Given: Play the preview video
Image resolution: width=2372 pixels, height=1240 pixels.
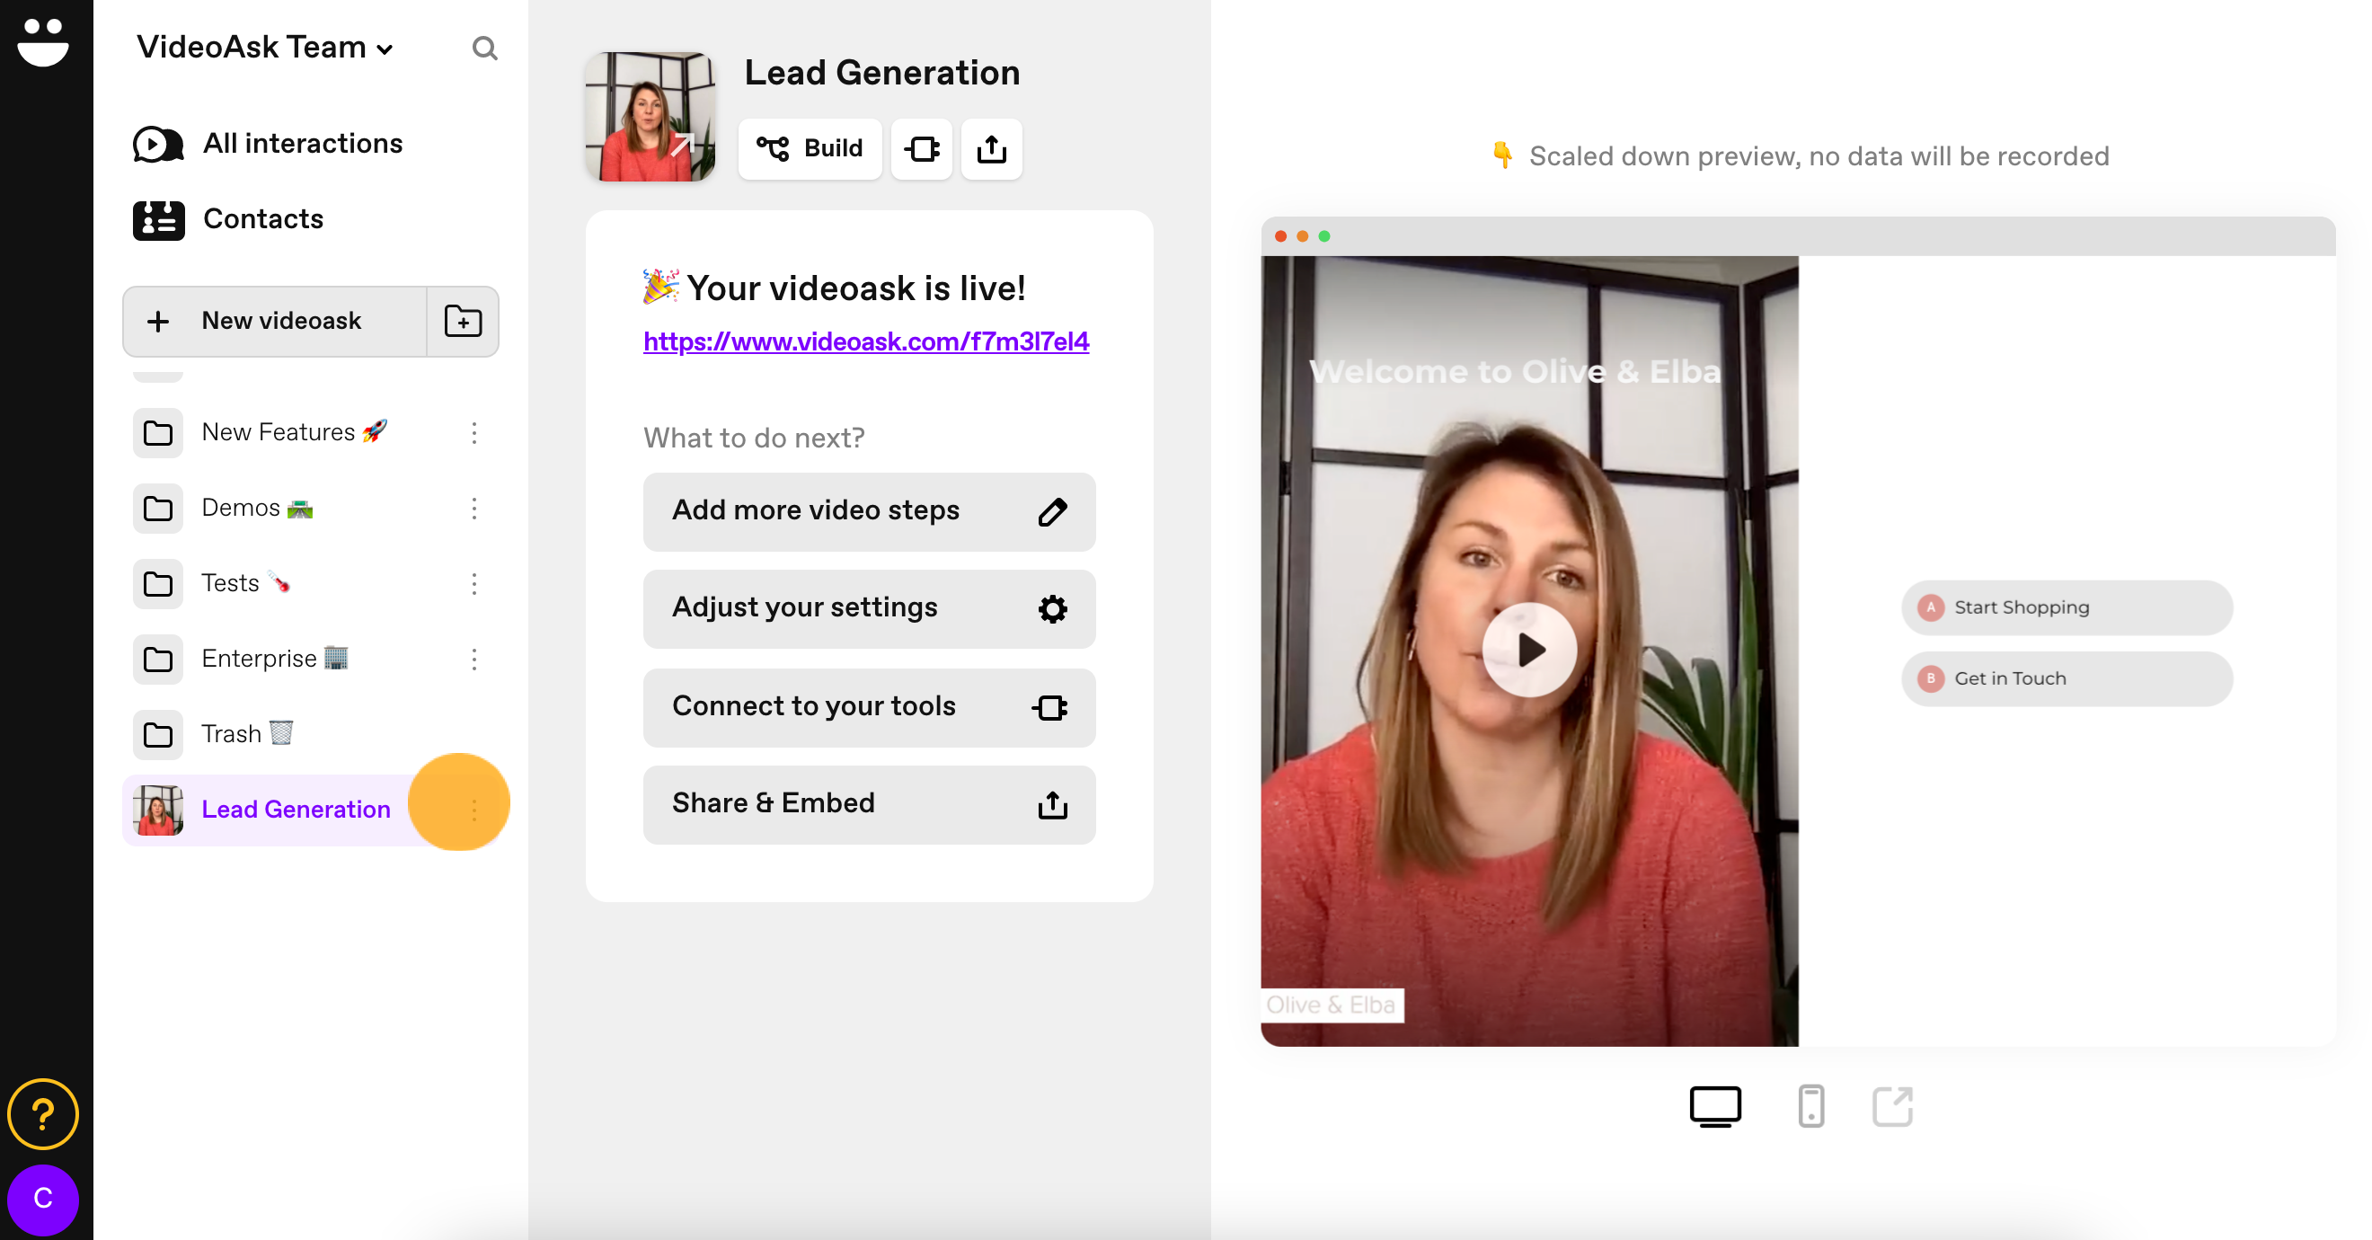Looking at the screenshot, I should 1529,651.
